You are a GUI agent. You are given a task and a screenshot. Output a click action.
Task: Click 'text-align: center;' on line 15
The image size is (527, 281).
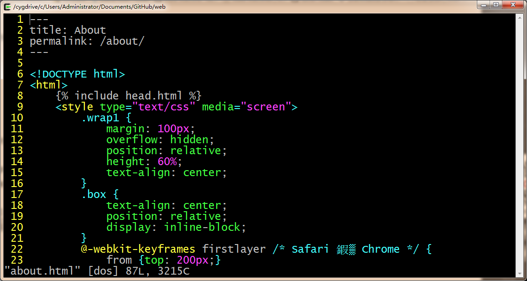coord(167,173)
